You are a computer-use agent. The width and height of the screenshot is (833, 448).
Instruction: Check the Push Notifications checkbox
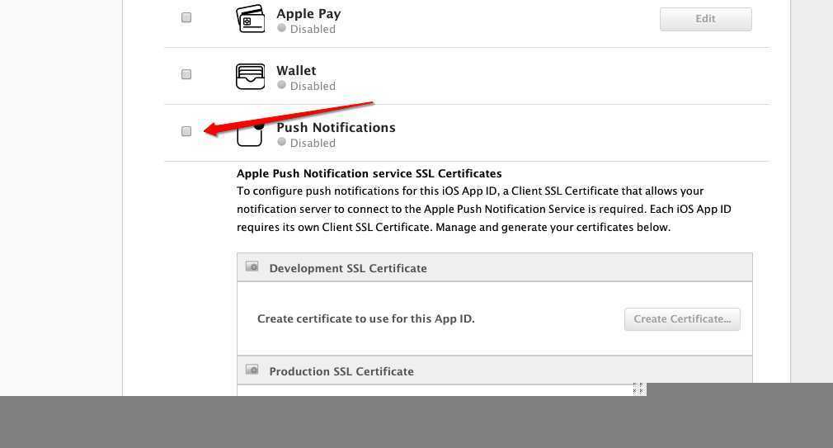(x=186, y=131)
